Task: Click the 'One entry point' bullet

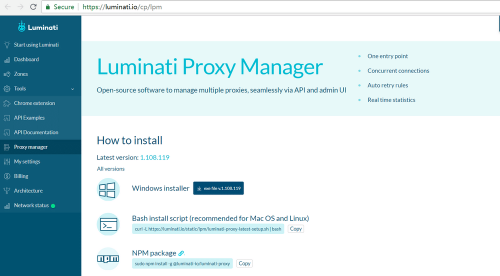Action: (x=387, y=56)
